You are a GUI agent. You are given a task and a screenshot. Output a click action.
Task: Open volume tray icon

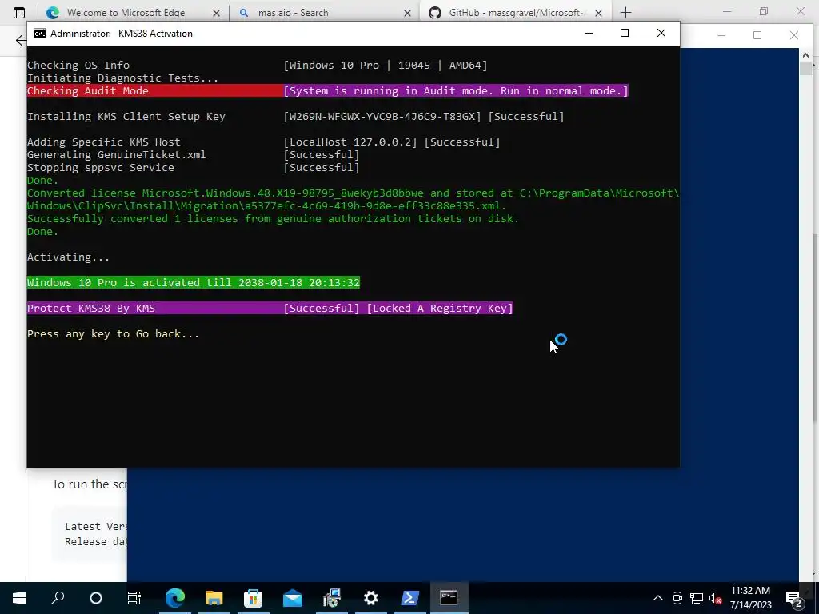click(715, 598)
